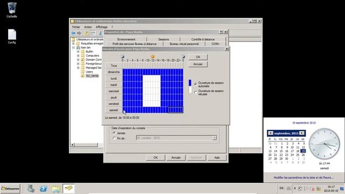Click OK in the logon hours dialog
This screenshot has height=194, width=345.
click(198, 57)
